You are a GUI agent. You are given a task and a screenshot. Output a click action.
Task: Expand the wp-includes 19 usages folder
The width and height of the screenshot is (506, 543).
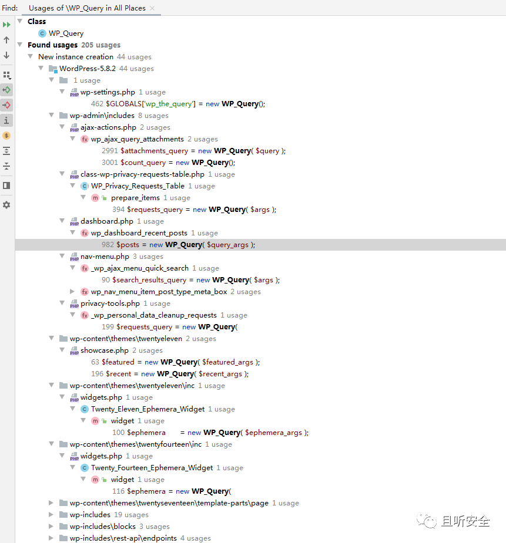[51, 514]
